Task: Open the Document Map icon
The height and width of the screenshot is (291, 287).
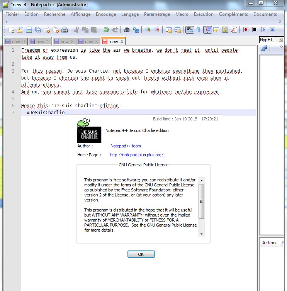Action: point(225,30)
